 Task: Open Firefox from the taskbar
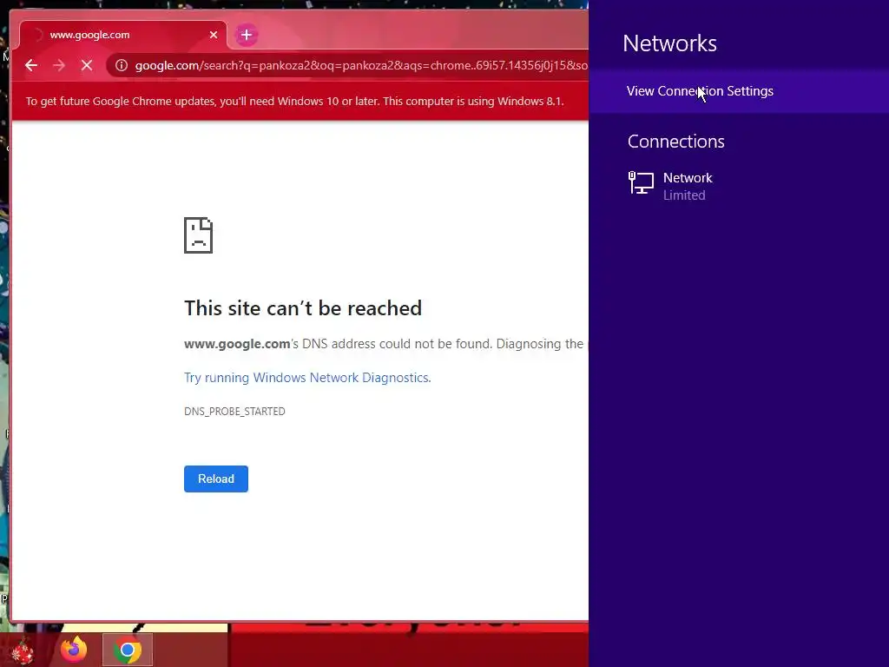tap(74, 650)
